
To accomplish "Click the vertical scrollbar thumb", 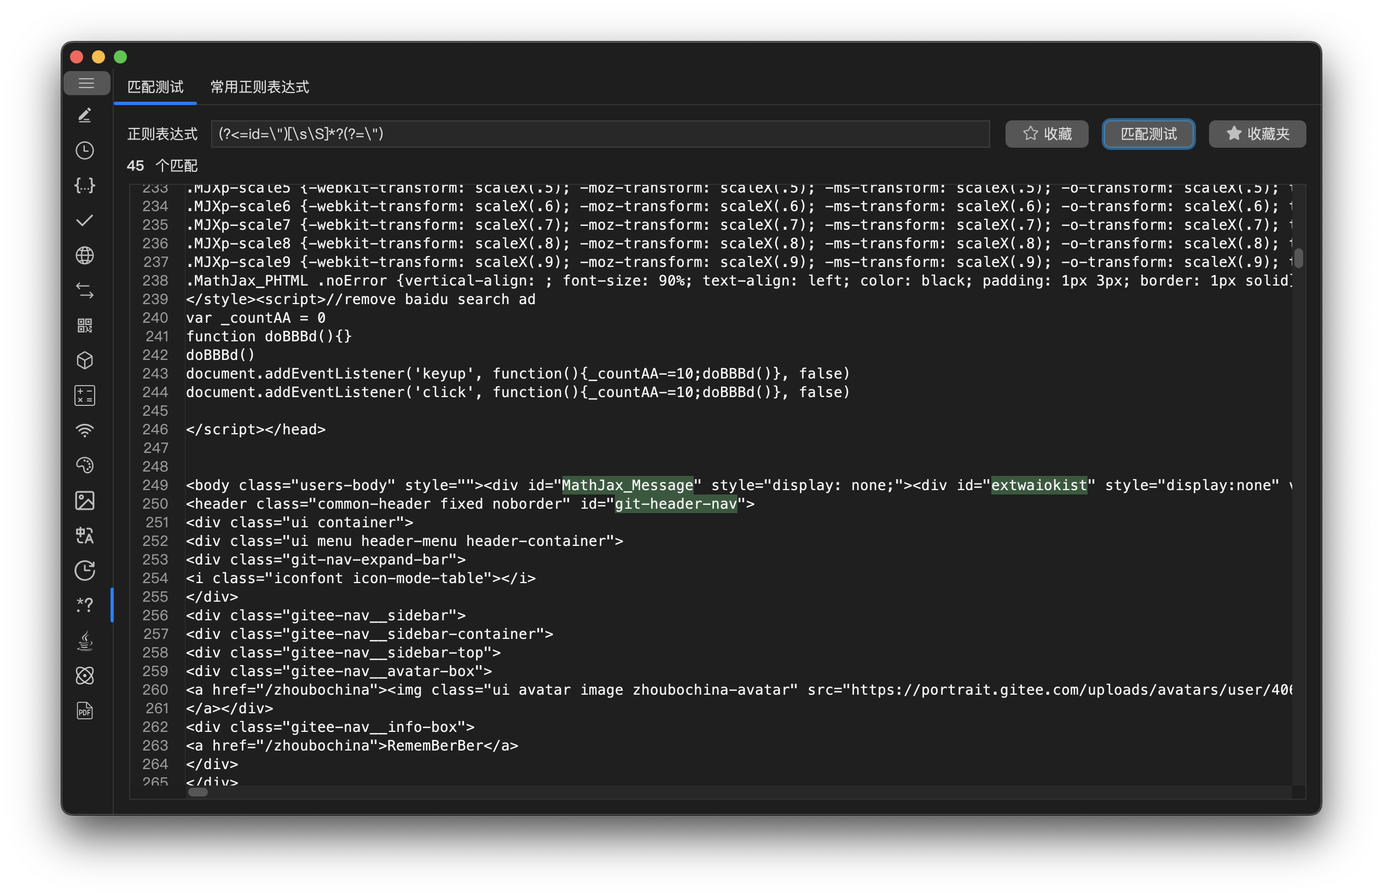I will tap(1298, 258).
